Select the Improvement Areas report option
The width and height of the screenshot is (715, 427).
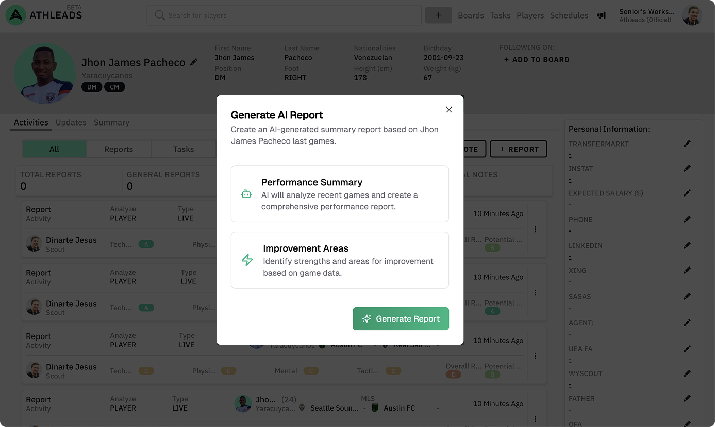point(340,260)
